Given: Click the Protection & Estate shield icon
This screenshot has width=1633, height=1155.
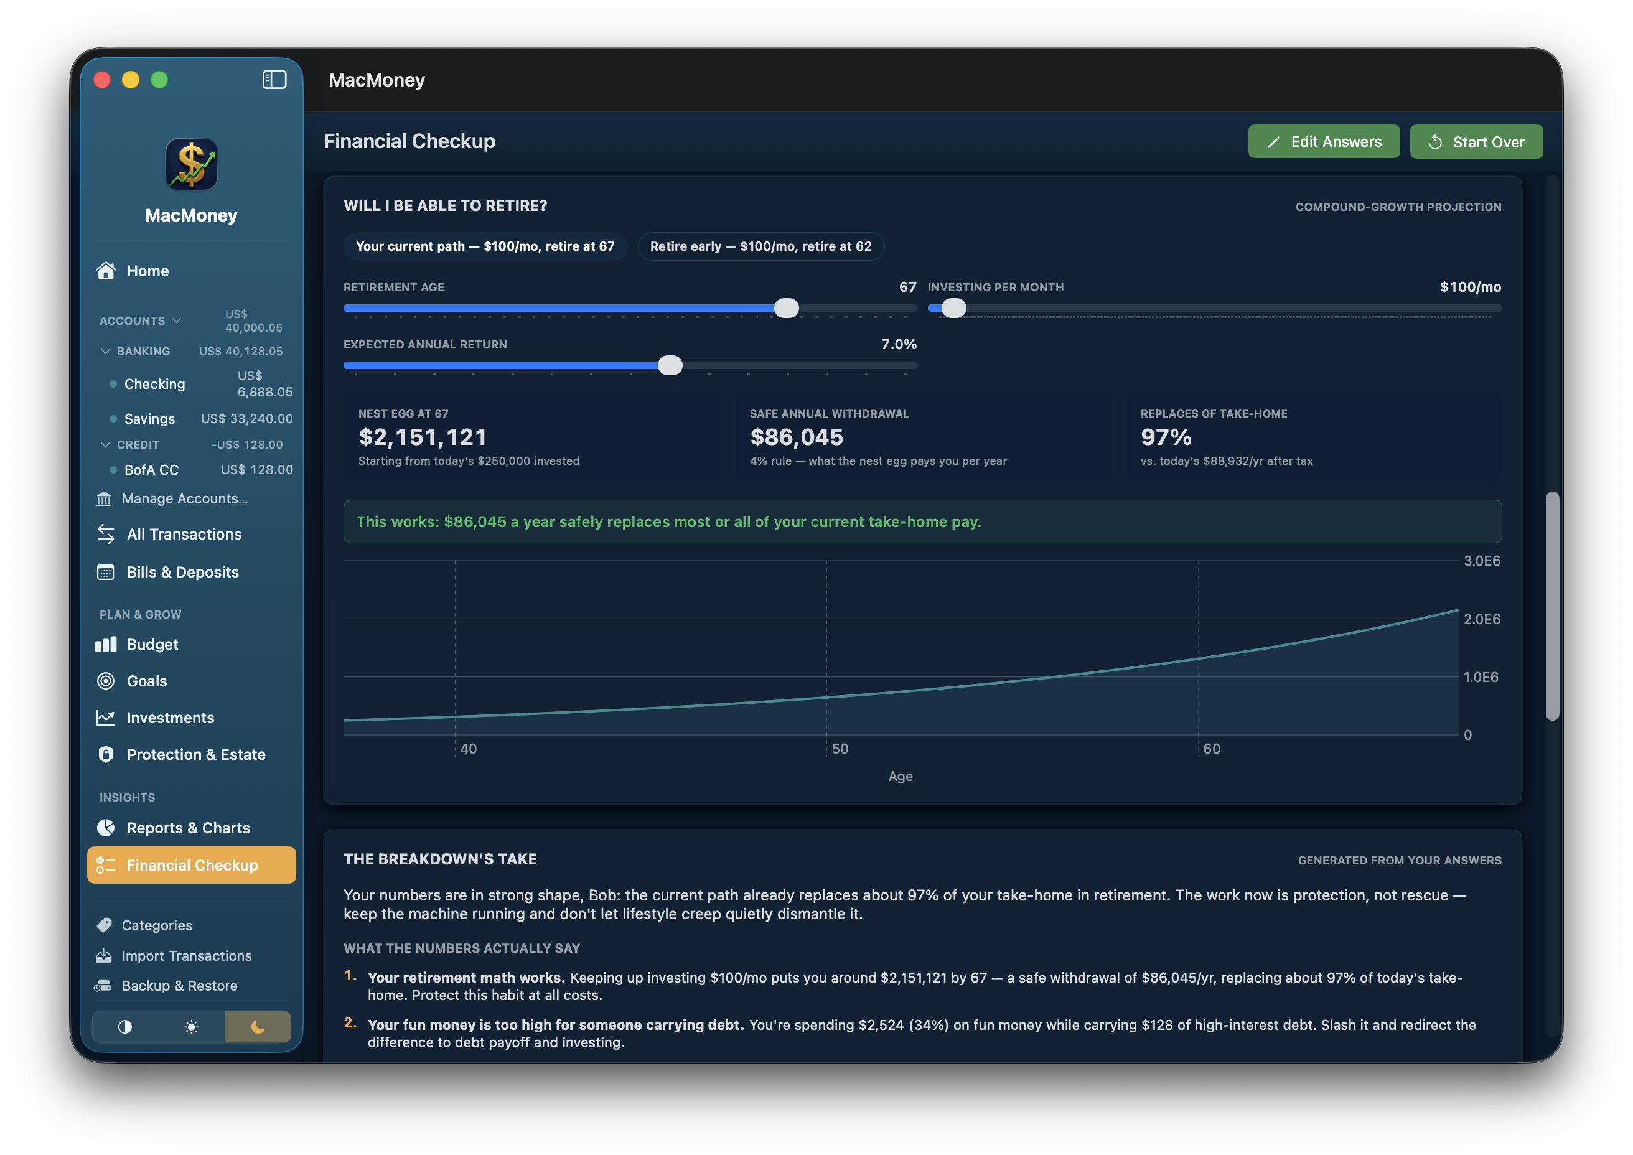Looking at the screenshot, I should 106,755.
